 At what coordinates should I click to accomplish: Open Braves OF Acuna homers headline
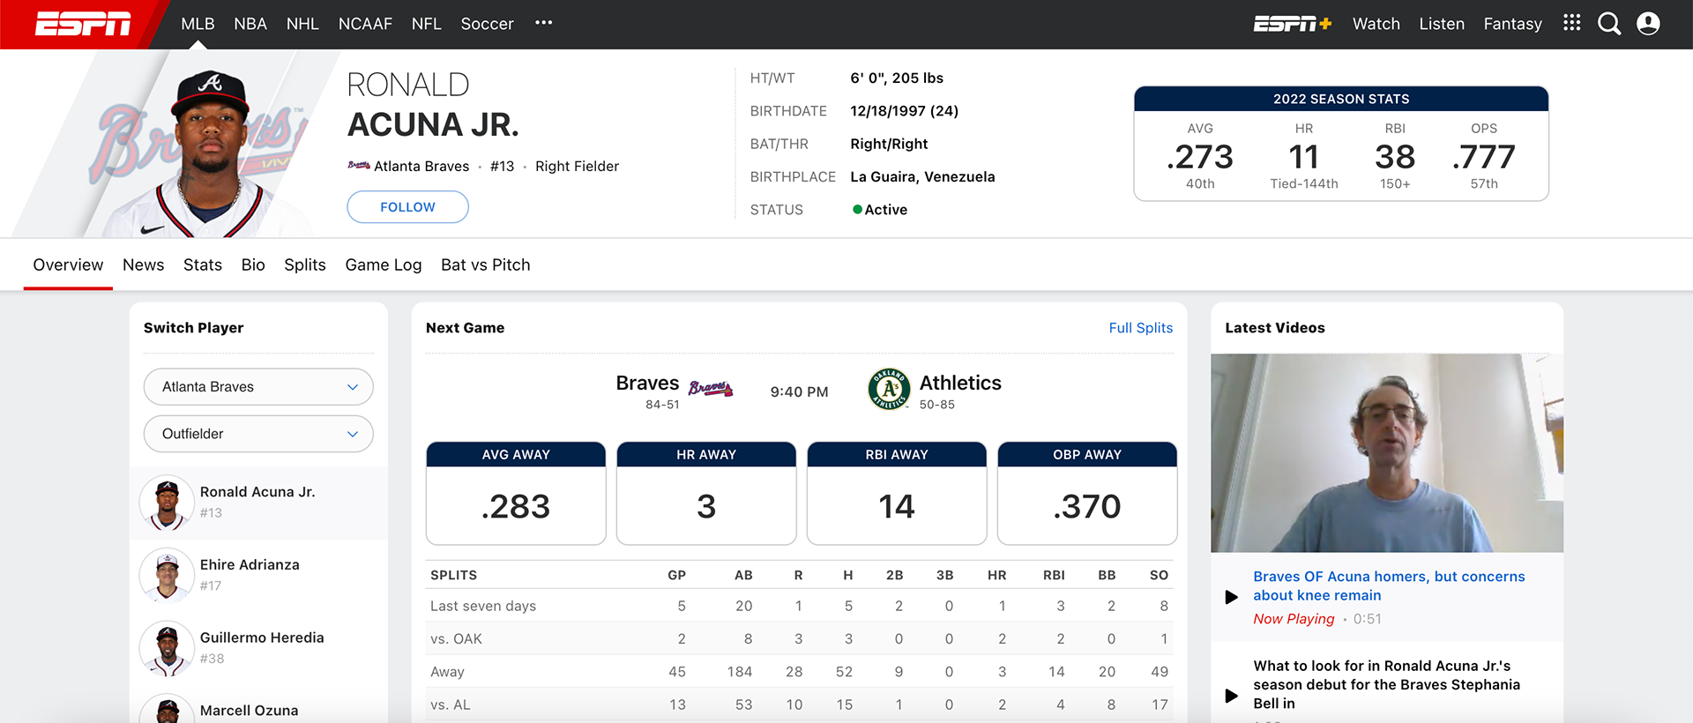coord(1389,585)
